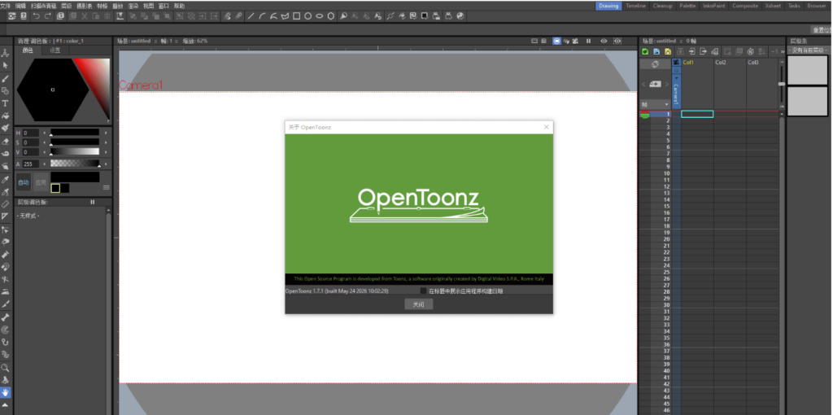Switch to the Cleanup room tab

tap(662, 6)
